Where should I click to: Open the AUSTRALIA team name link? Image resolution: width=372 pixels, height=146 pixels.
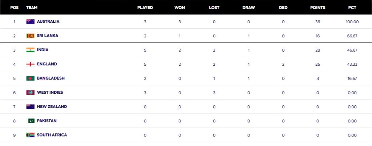click(48, 21)
